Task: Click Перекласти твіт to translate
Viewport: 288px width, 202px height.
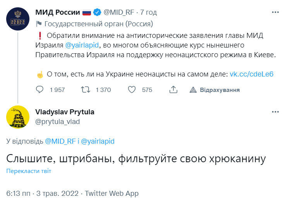Action: (x=29, y=171)
